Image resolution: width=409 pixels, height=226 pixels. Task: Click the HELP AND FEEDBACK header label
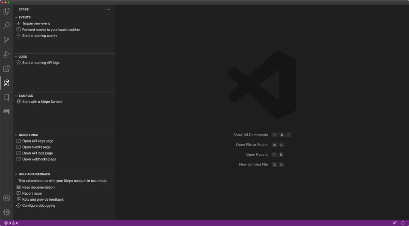click(x=34, y=174)
